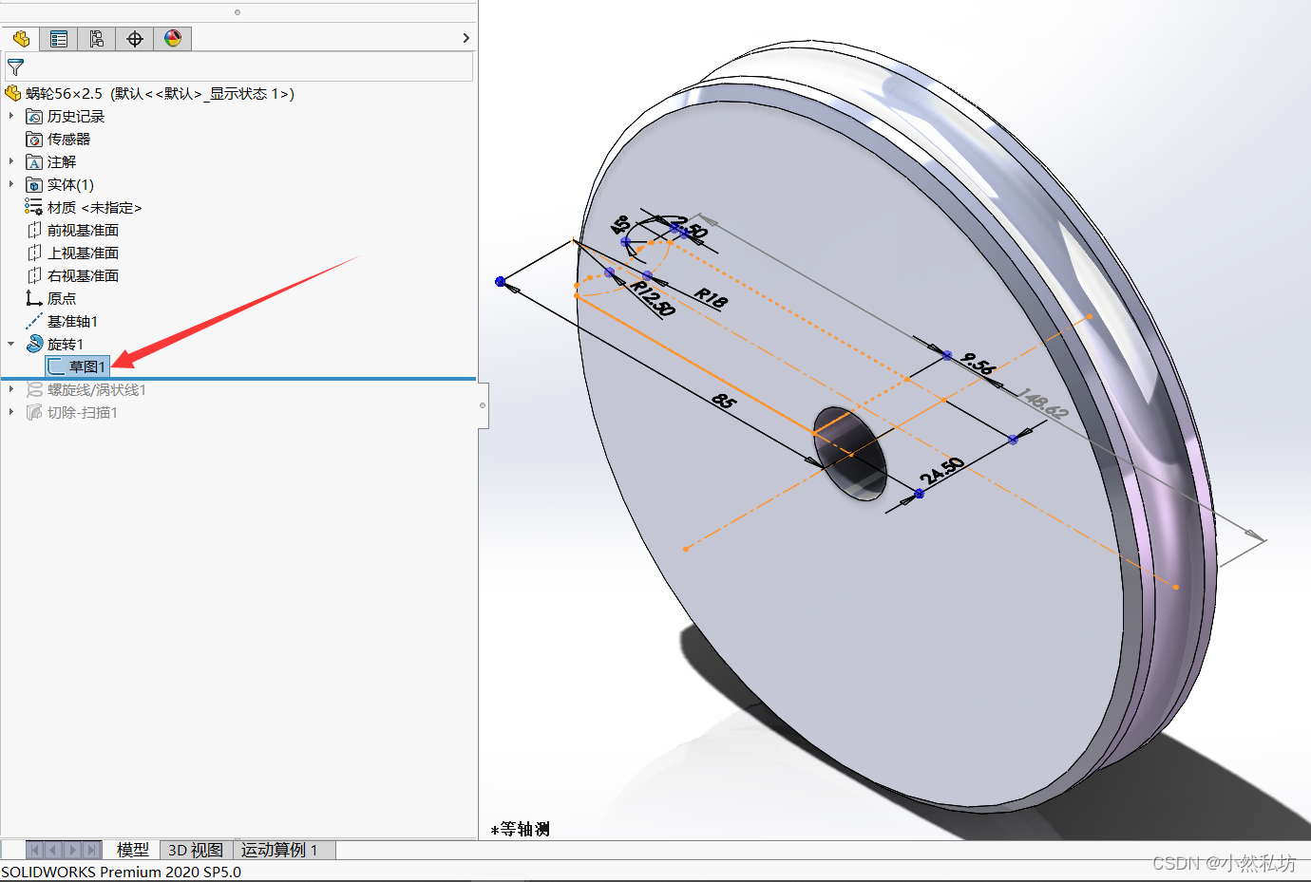Click the next tab scroll arrow
The image size is (1311, 882).
72,850
